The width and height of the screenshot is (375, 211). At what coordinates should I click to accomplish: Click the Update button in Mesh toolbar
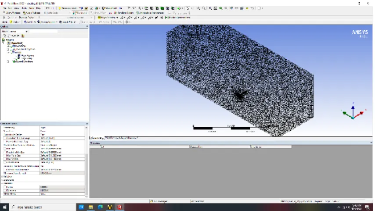[x=15, y=22]
